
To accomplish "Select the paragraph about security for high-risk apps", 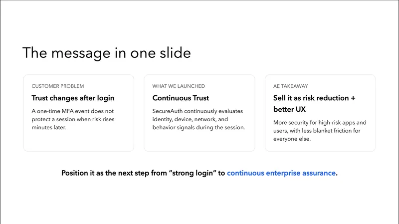I will [319, 131].
